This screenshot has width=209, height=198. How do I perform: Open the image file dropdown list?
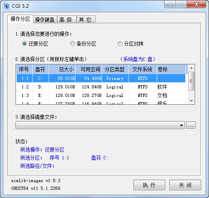(x=100, y=125)
